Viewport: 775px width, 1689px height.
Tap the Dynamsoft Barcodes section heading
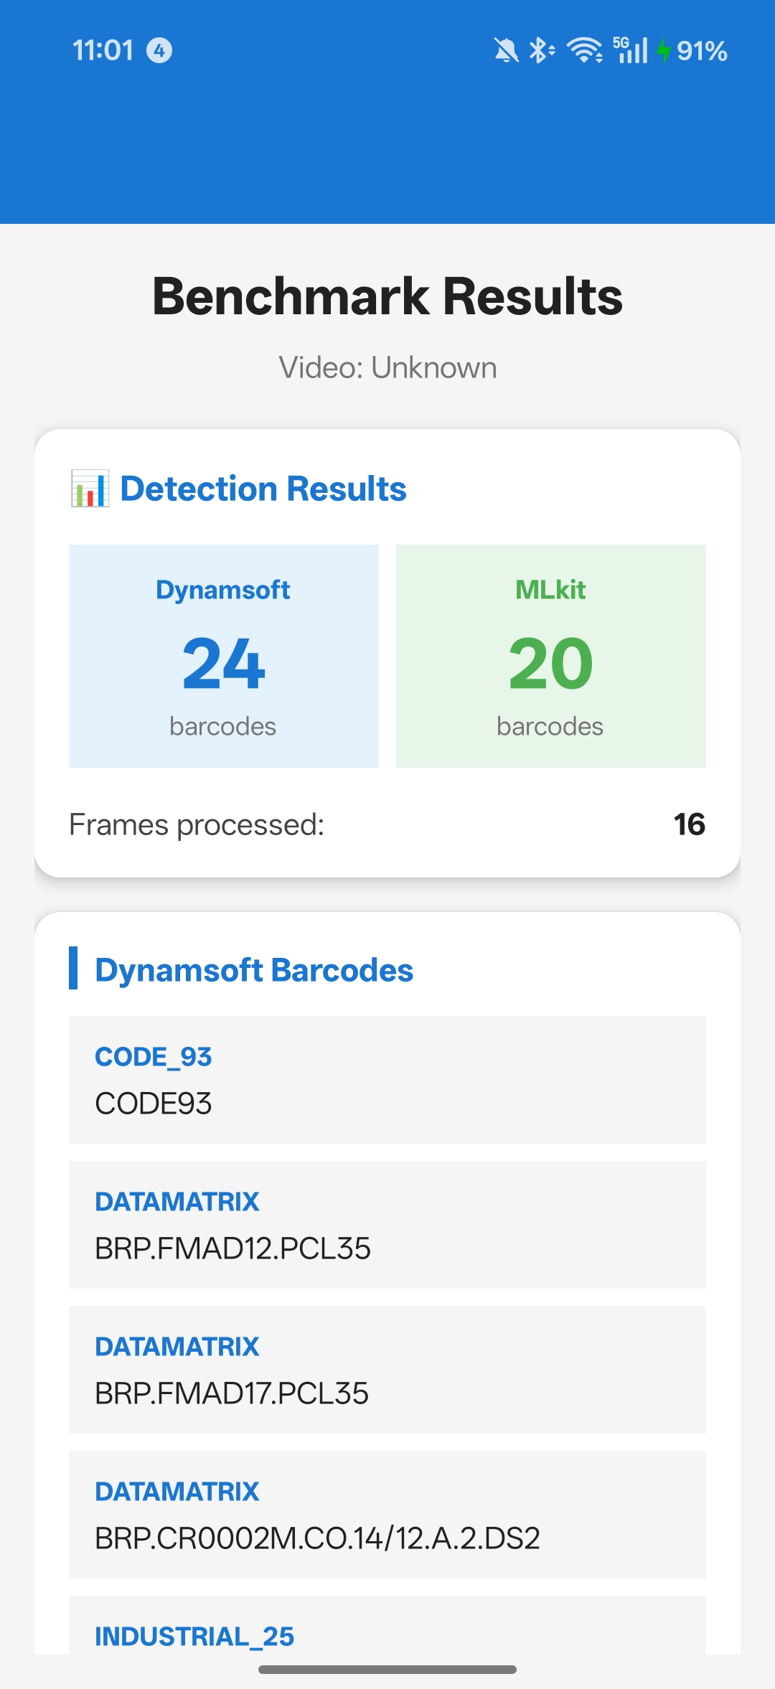(x=254, y=969)
